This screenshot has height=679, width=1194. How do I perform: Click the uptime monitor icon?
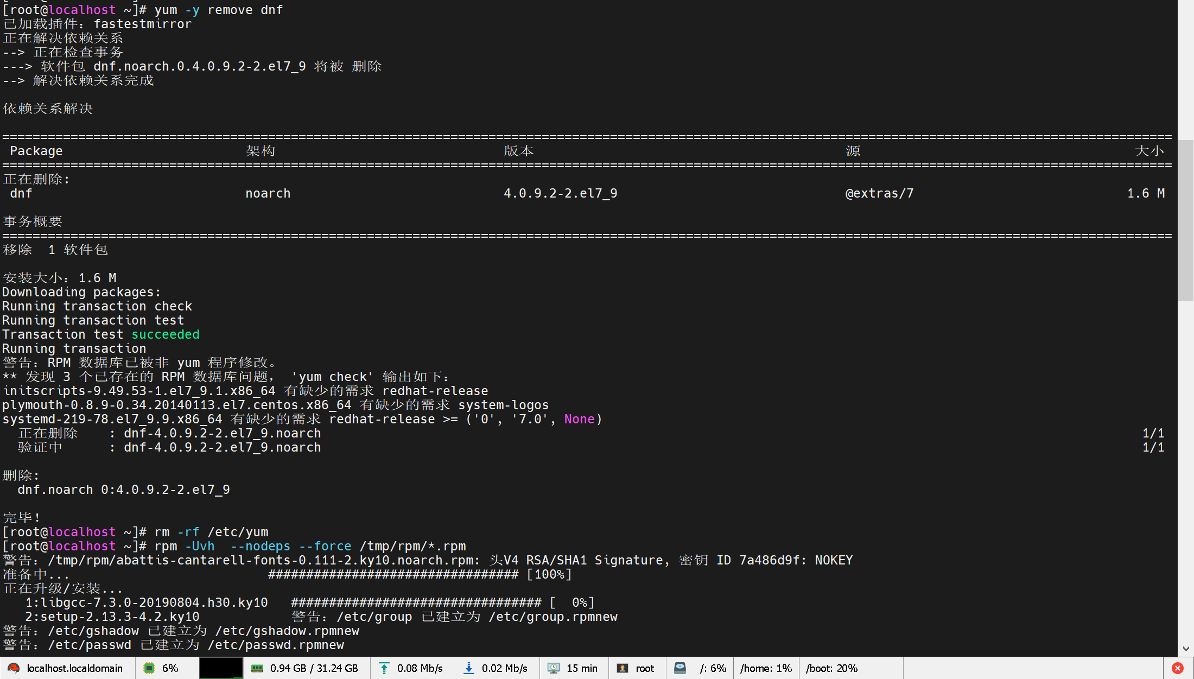click(x=554, y=668)
